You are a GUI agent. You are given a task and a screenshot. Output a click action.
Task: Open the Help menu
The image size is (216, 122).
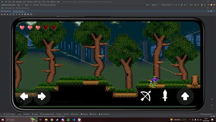[58, 2]
